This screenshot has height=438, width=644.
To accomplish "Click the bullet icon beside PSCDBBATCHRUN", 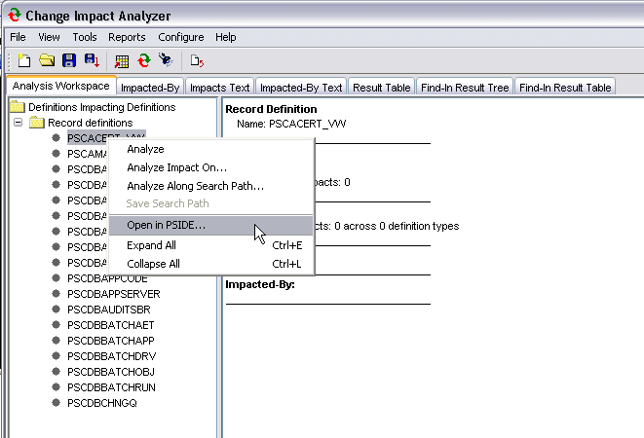I will pyautogui.click(x=57, y=387).
